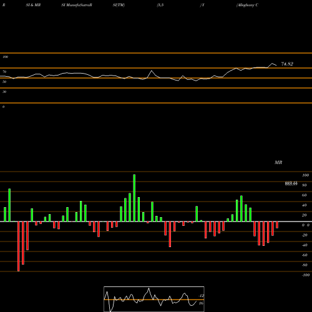Click the 'SI(TM)' header text

point(119,5)
